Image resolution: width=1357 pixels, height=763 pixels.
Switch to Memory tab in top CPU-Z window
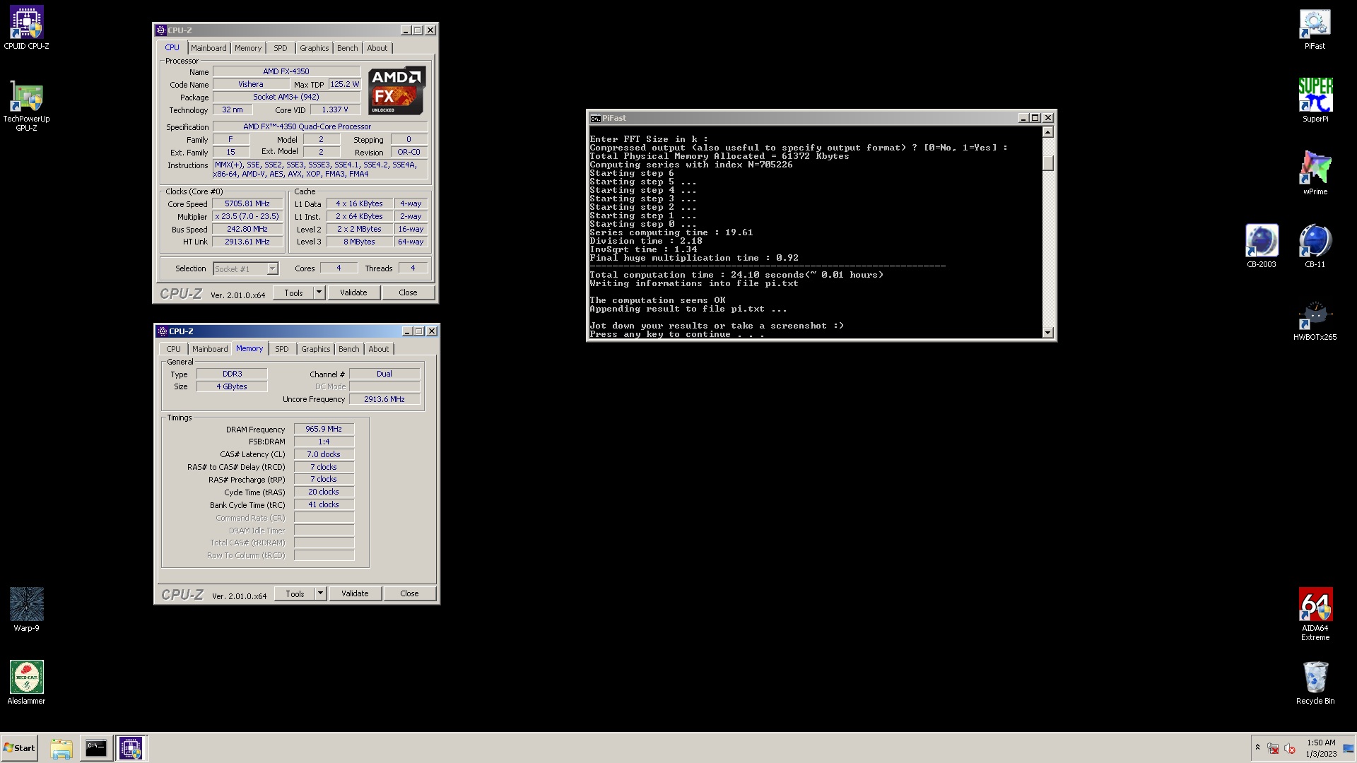[248, 48]
